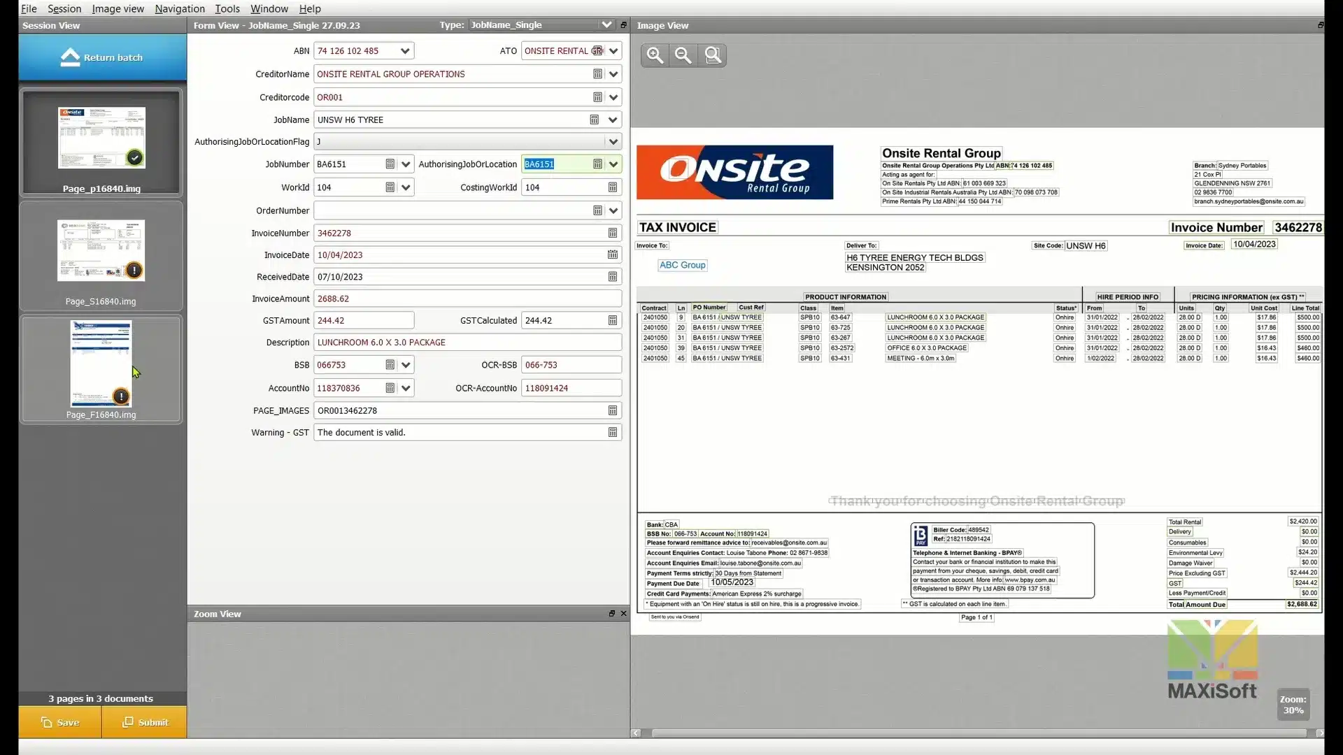1343x755 pixels.
Task: Click the Return batch button
Action: click(x=102, y=57)
